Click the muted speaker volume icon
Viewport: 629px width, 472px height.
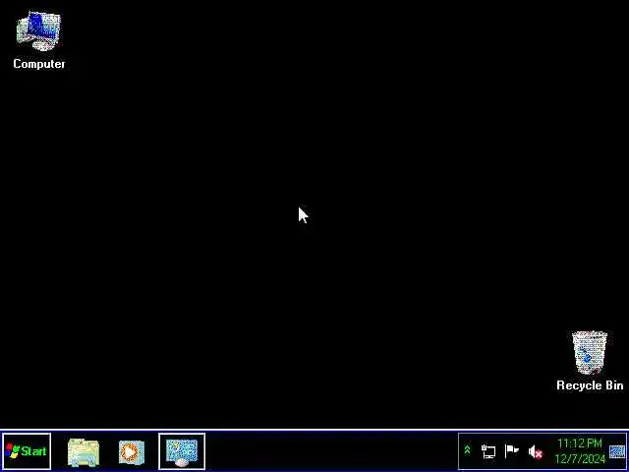pyautogui.click(x=536, y=452)
